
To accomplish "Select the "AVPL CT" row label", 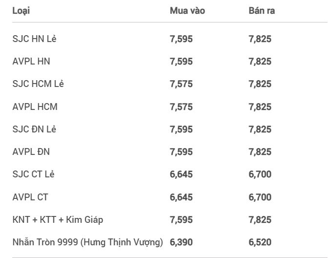I will [x=30, y=196].
